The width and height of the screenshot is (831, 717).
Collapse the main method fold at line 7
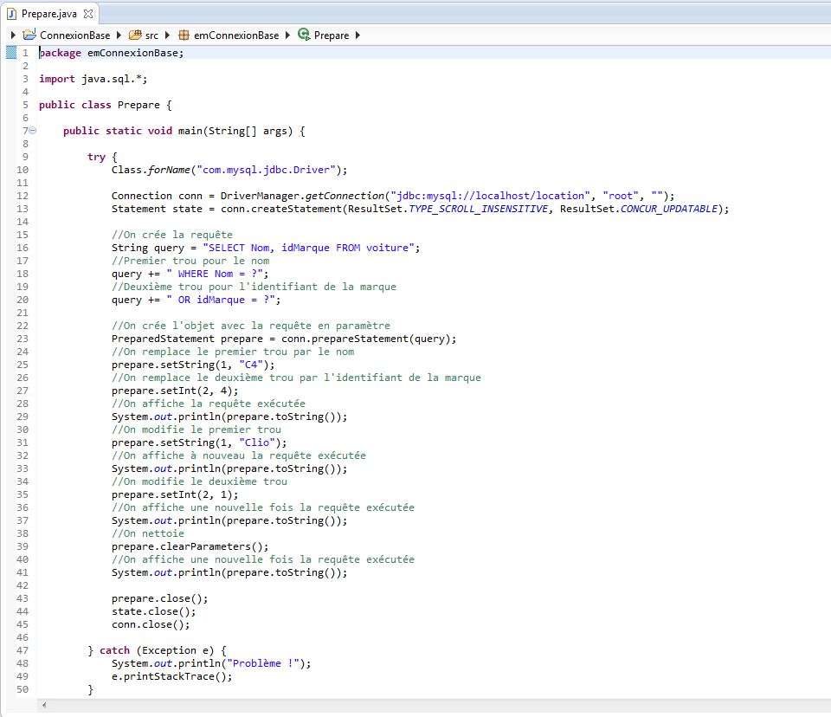(33, 131)
